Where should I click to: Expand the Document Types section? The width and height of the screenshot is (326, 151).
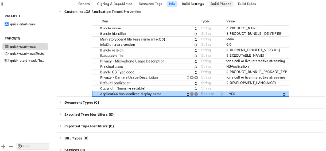point(60,103)
